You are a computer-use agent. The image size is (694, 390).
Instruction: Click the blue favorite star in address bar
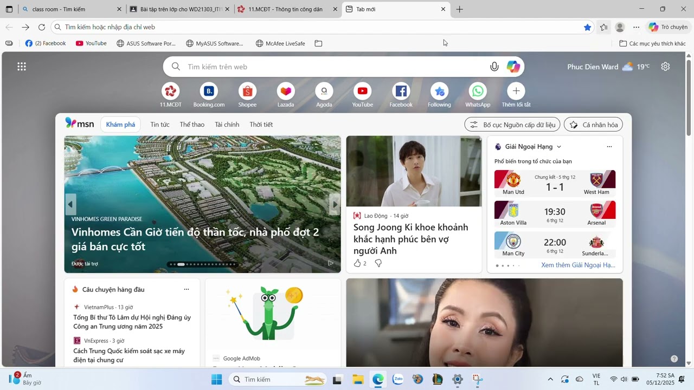tap(587, 27)
